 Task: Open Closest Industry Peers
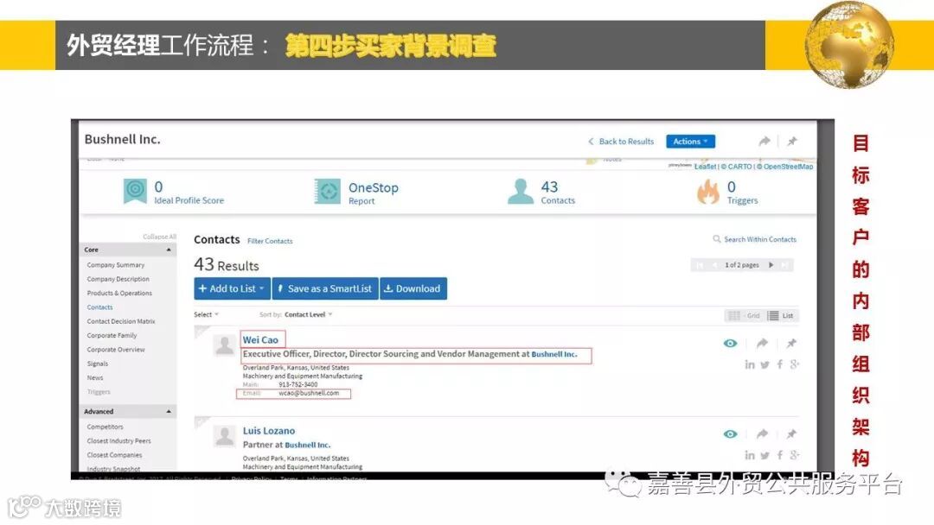point(118,441)
